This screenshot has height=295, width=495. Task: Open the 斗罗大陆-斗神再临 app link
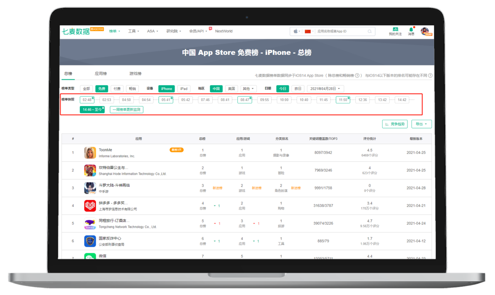tap(114, 185)
